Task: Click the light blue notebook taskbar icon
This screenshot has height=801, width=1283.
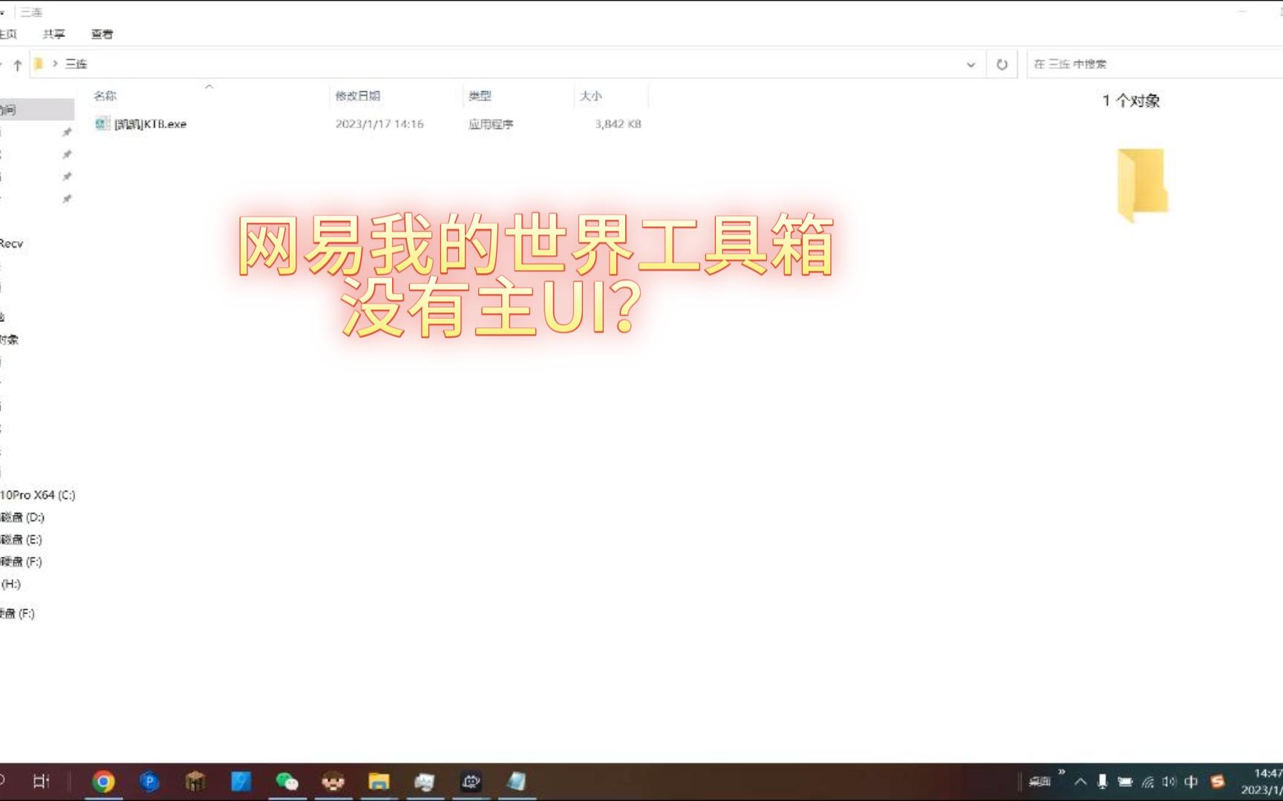Action: (517, 781)
